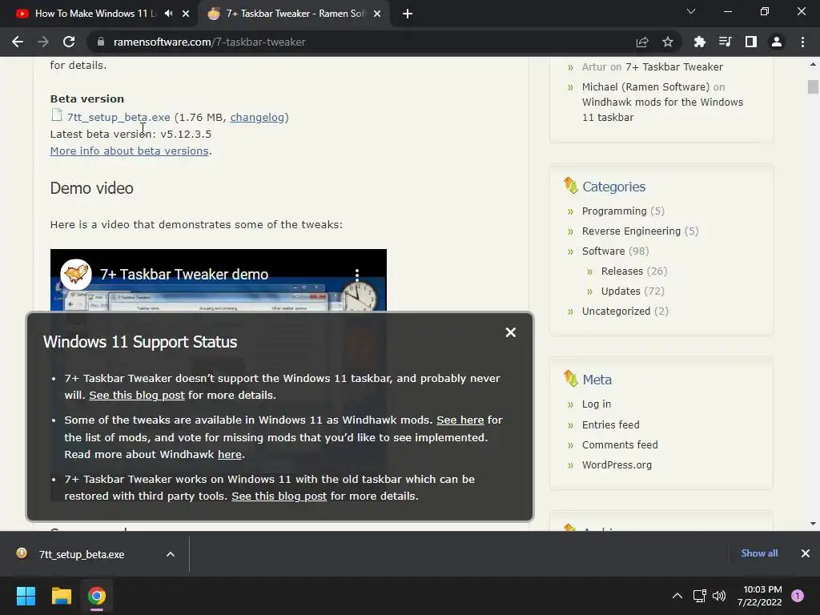
Task: Click Chrome icon in taskbar
Action: click(97, 596)
